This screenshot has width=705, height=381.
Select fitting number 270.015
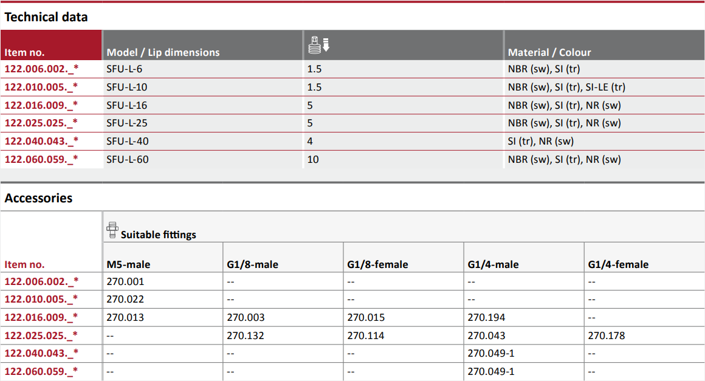click(x=366, y=317)
